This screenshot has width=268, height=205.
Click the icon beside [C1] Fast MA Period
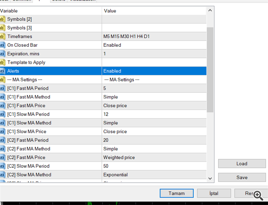point(2,88)
